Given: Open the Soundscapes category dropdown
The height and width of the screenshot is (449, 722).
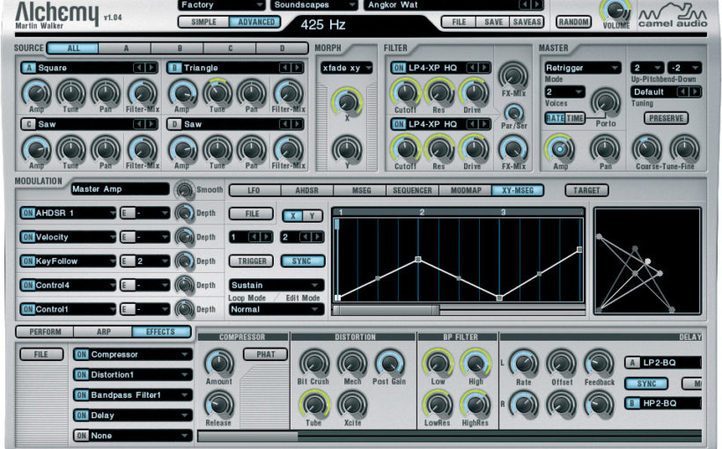Looking at the screenshot, I should click(314, 5).
